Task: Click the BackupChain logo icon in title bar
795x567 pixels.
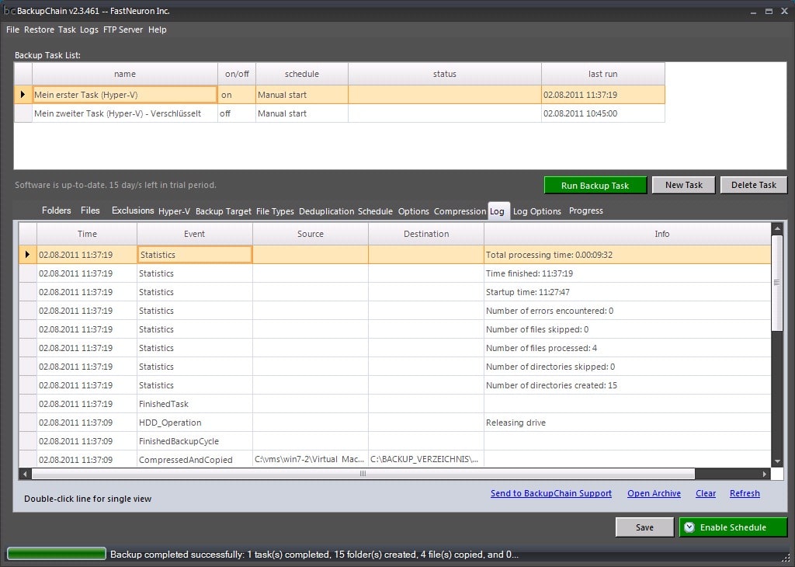Action: [9, 11]
